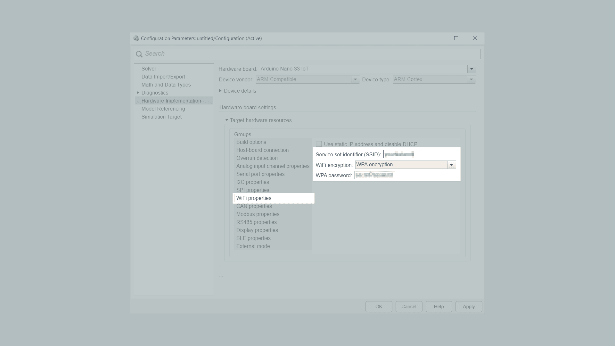The image size is (615, 346).
Task: Select the Solver pane
Action: [x=149, y=69]
